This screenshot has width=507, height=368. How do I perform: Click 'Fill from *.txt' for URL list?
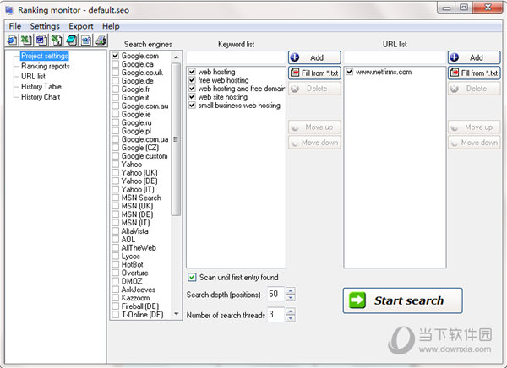click(474, 73)
